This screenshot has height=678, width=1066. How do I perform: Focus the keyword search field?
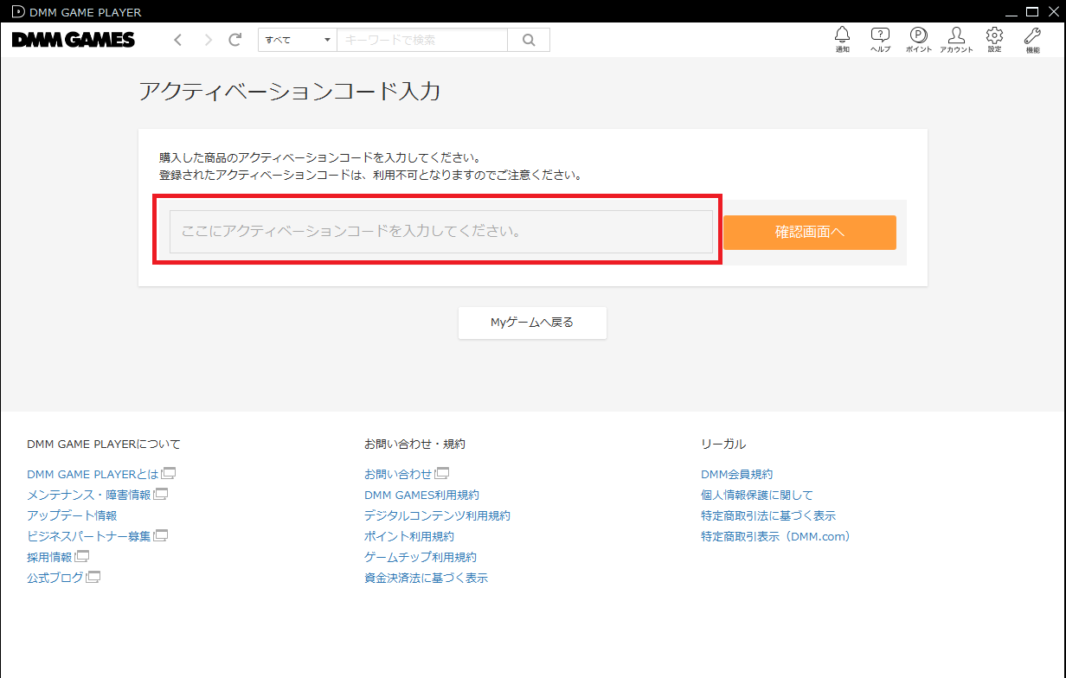(x=422, y=40)
